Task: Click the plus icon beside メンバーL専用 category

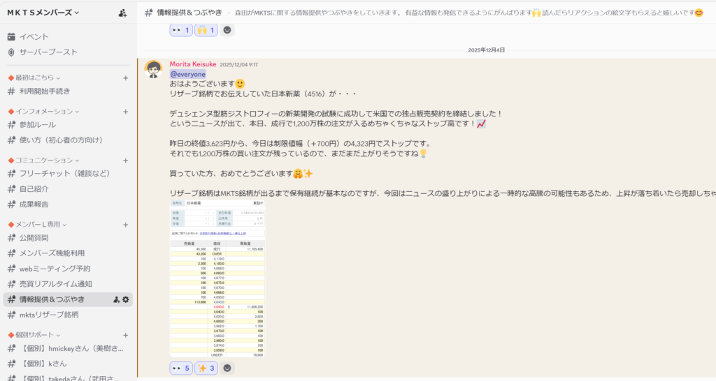Action: click(x=126, y=225)
